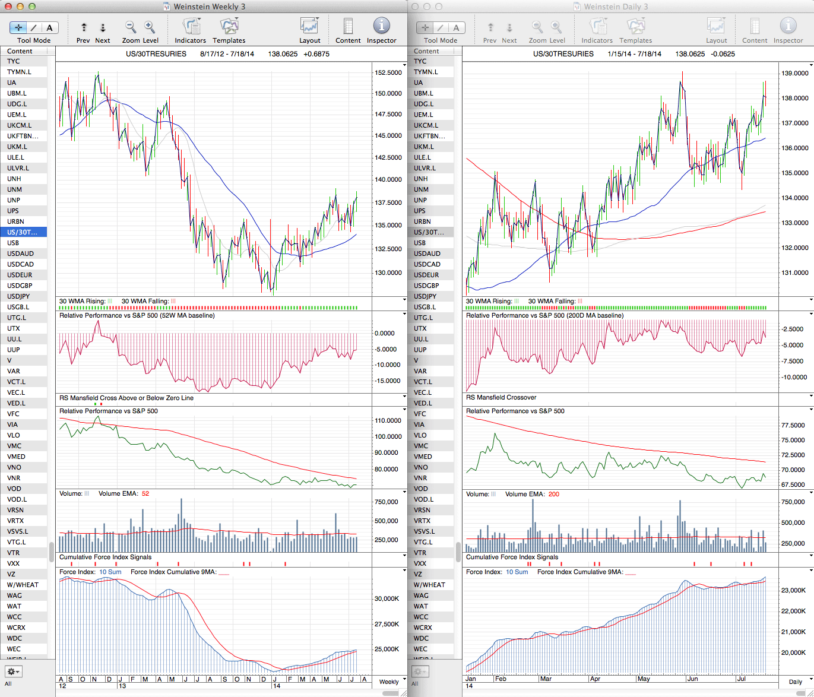Toggle Content sidebar in Weinstein Daily window
The image size is (814, 697).
point(755,26)
